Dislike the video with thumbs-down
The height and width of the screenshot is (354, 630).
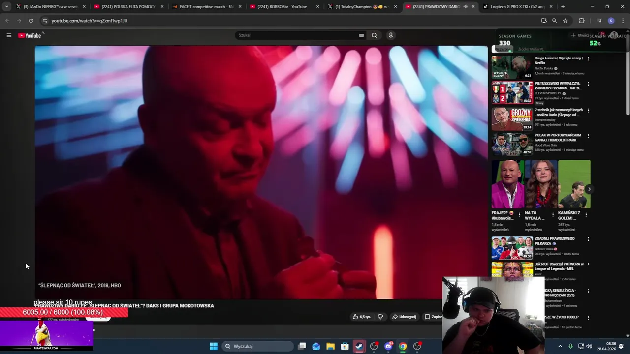380,317
